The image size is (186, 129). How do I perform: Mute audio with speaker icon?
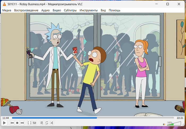coord(164,123)
